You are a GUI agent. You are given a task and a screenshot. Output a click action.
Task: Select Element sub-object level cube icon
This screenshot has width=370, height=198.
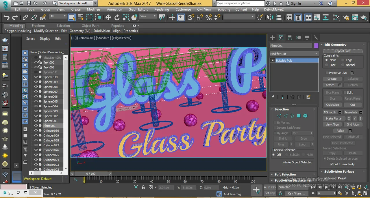(x=305, y=116)
